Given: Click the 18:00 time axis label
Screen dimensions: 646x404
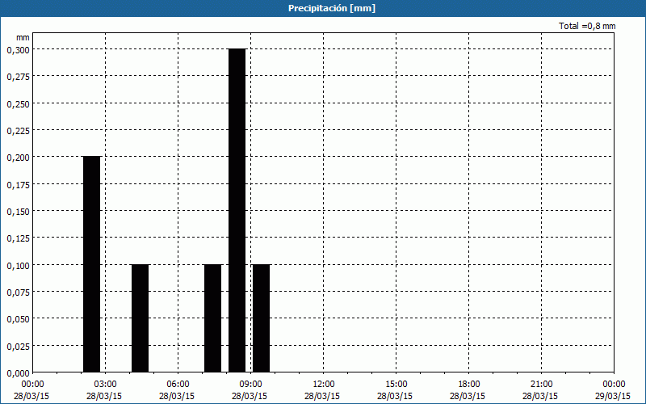Looking at the screenshot, I should coord(469,385).
